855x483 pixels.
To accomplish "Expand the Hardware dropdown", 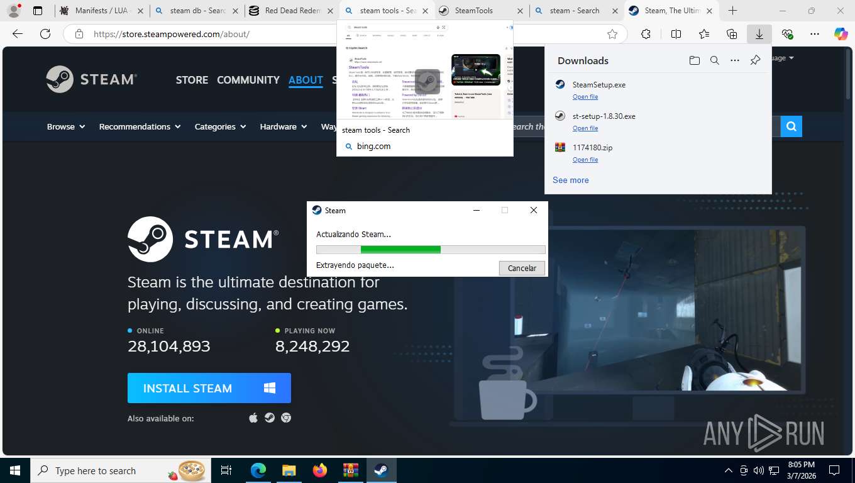I will coord(284,126).
